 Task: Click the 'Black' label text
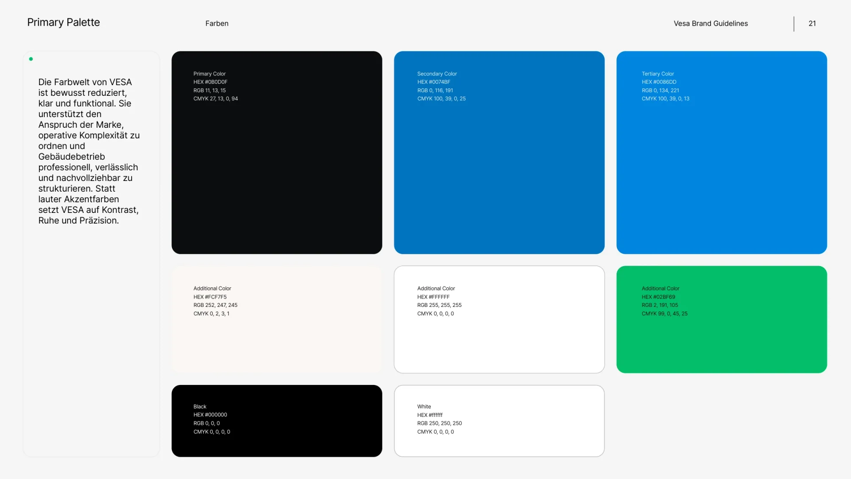coord(199,407)
